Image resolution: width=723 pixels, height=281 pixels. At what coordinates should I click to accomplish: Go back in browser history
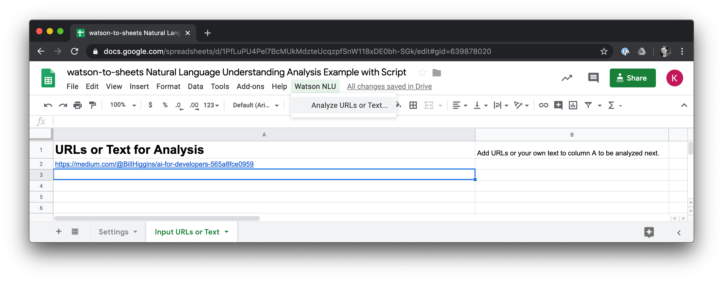pos(41,51)
